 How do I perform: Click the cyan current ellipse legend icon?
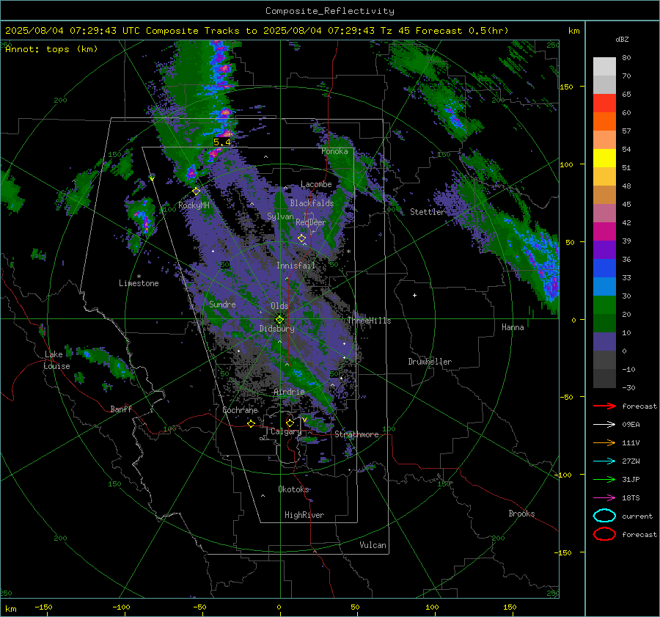tap(604, 516)
